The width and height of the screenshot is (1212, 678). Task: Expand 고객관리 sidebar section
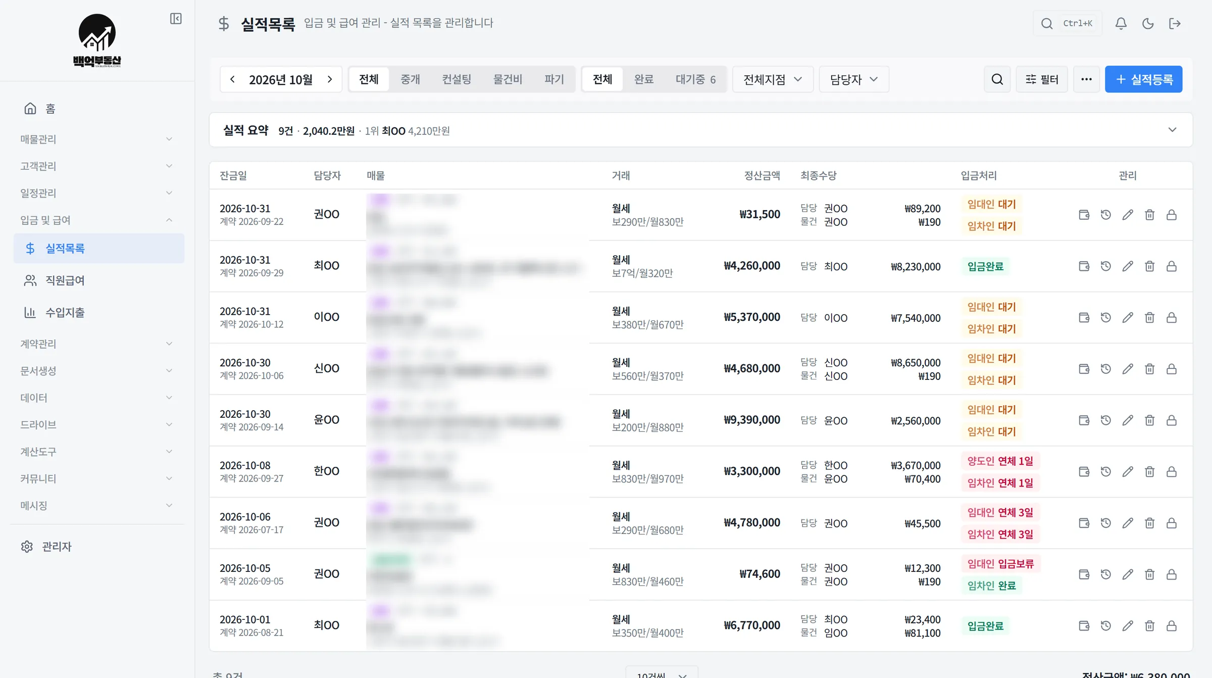click(x=97, y=166)
